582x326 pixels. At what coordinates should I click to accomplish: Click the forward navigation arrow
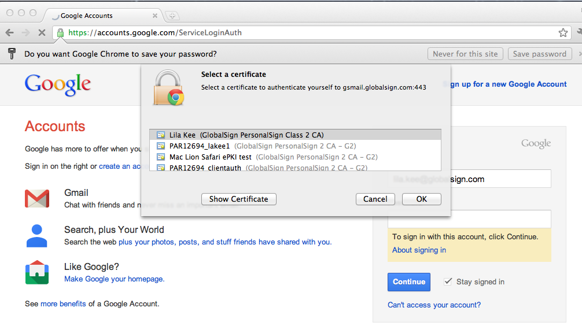point(25,33)
